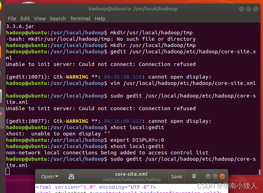Viewport: 263px width, 193px height.
Task: Open the File menu in terminal
Action: coord(12,19)
